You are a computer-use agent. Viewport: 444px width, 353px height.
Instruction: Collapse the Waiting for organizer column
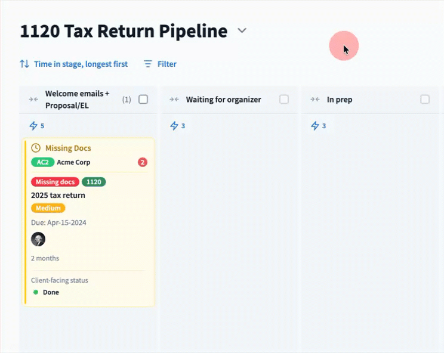click(174, 100)
